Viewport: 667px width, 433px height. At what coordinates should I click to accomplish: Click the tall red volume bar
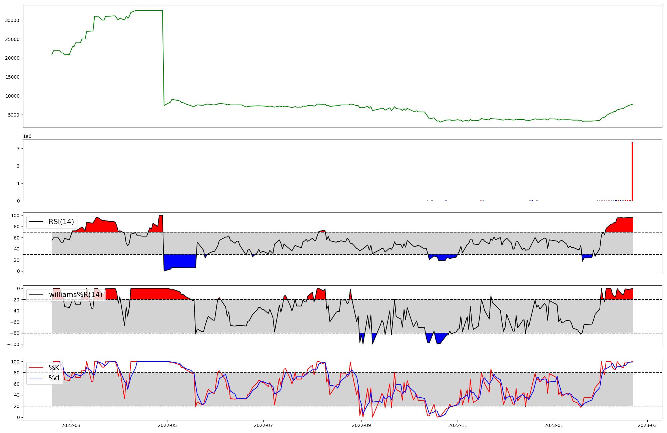[632, 172]
